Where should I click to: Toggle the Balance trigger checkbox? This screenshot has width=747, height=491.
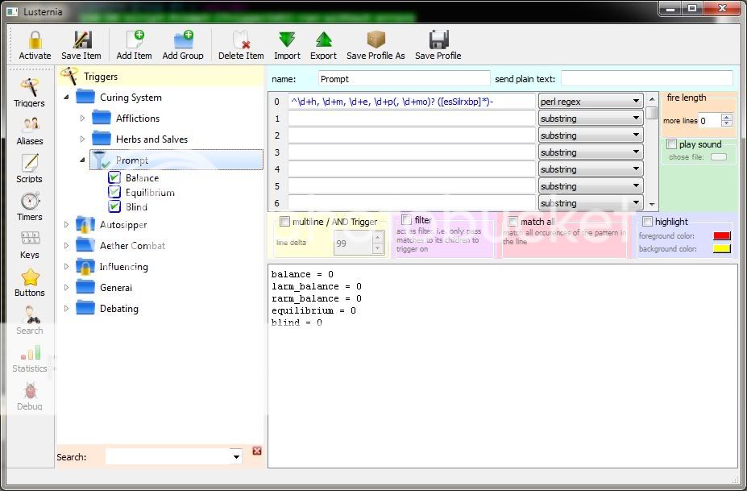click(x=114, y=178)
